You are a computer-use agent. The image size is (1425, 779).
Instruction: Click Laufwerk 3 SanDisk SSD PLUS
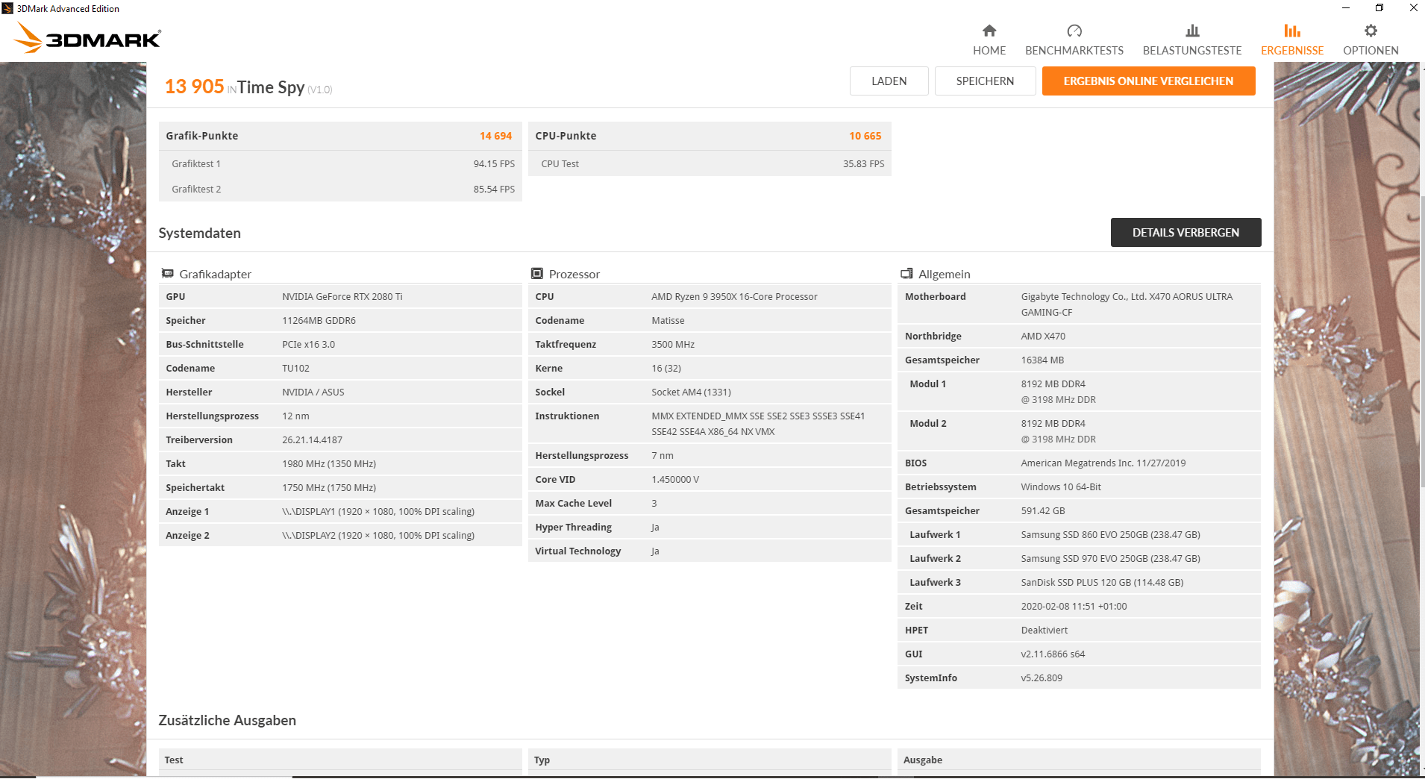click(x=1102, y=583)
